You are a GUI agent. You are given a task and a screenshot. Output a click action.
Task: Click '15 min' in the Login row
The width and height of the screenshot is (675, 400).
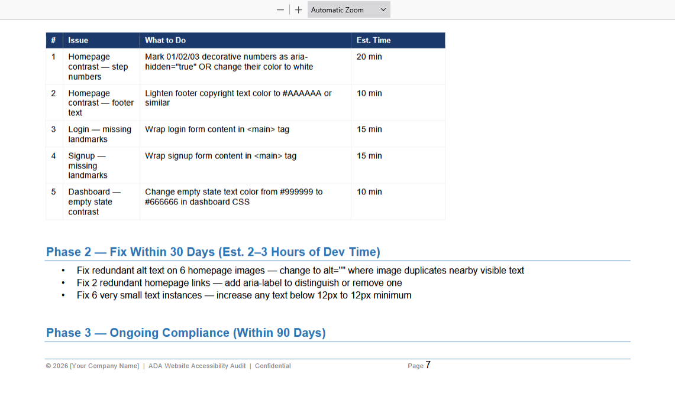coord(369,129)
